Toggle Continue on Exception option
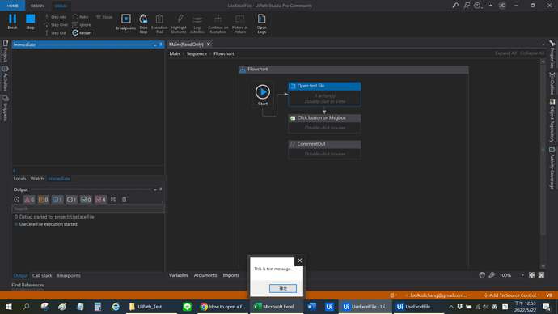The height and width of the screenshot is (314, 558). [218, 23]
